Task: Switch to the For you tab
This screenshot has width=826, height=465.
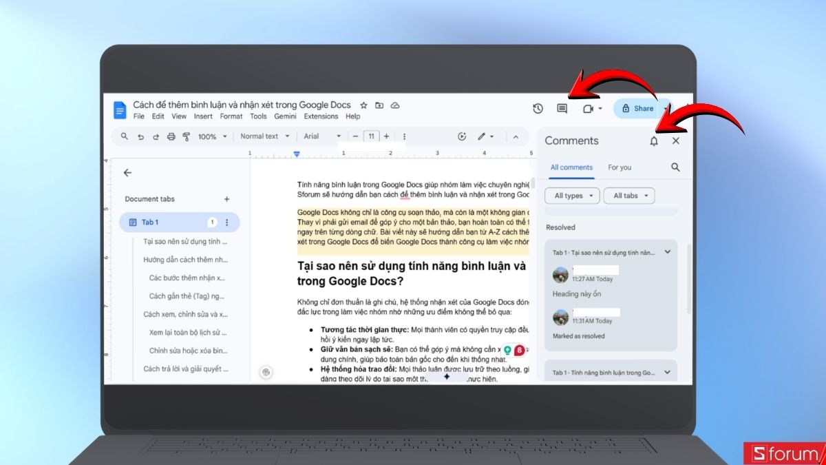Action: [619, 167]
